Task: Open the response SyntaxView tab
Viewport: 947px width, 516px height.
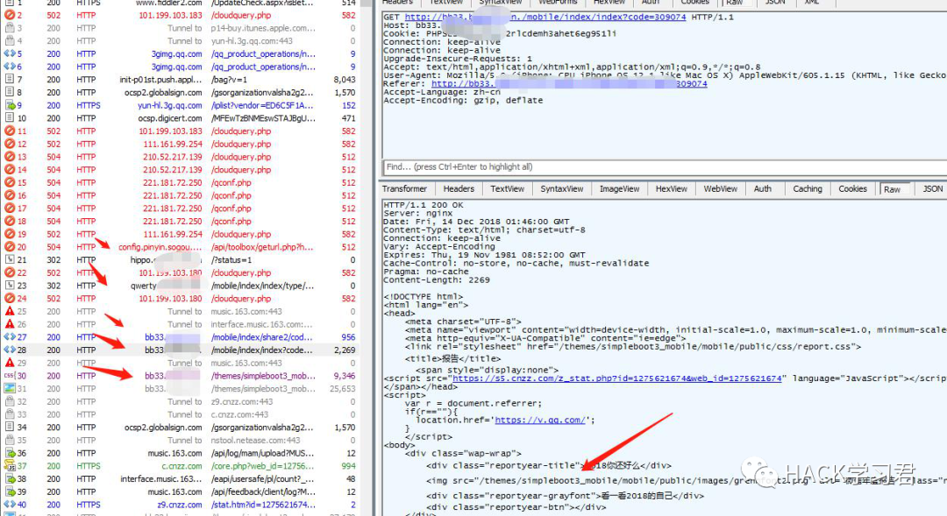Action: click(562, 189)
